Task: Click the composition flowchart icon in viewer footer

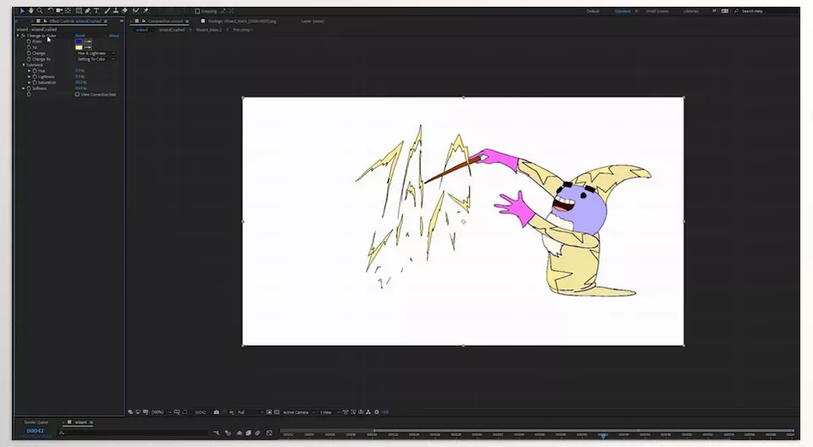Action: click(368, 412)
